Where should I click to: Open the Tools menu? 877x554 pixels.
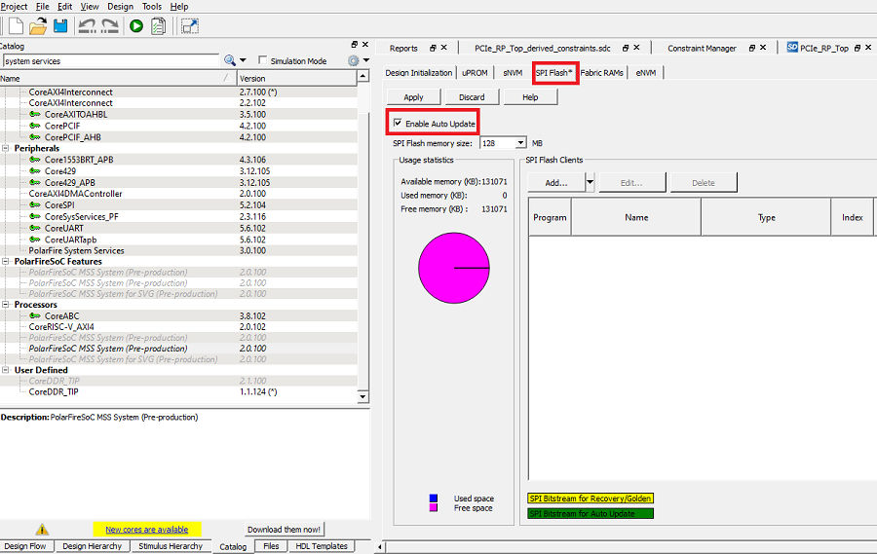[152, 7]
